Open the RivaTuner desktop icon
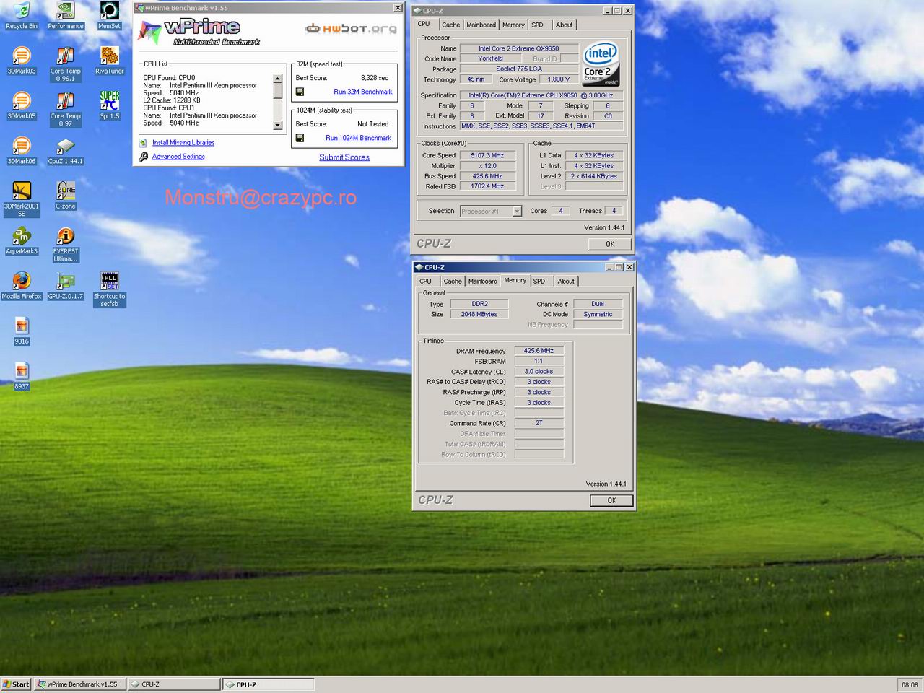 (x=110, y=61)
